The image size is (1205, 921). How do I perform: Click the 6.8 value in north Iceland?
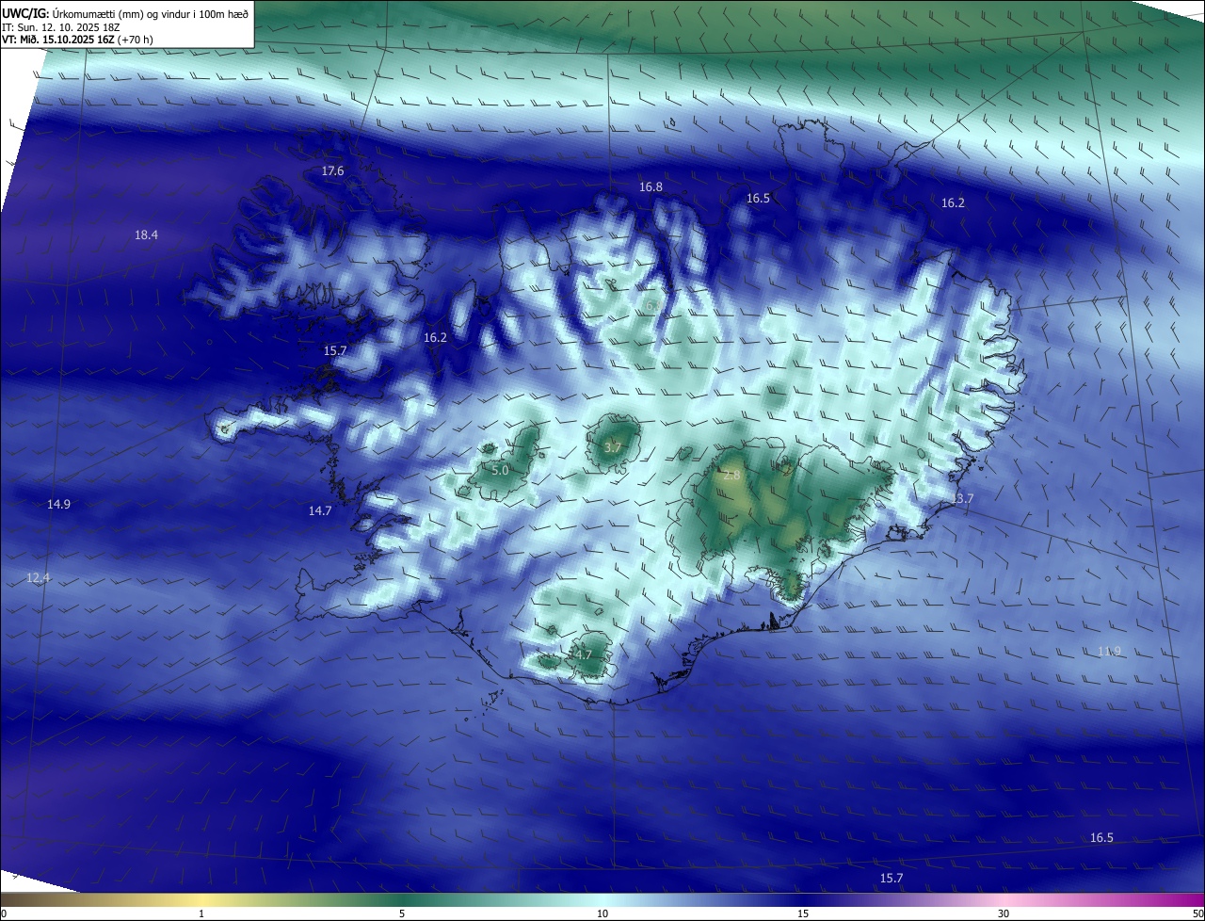[652, 306]
